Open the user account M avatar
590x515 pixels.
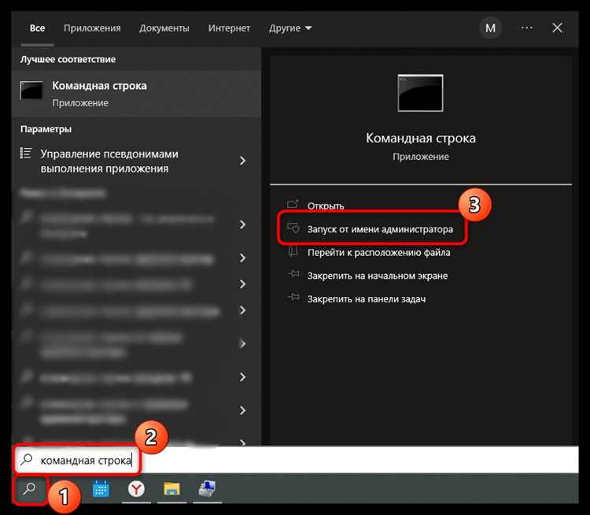[490, 28]
